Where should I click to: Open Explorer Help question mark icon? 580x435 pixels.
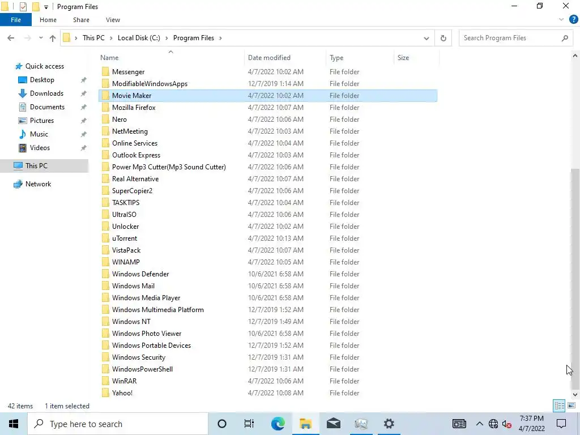tap(573, 20)
